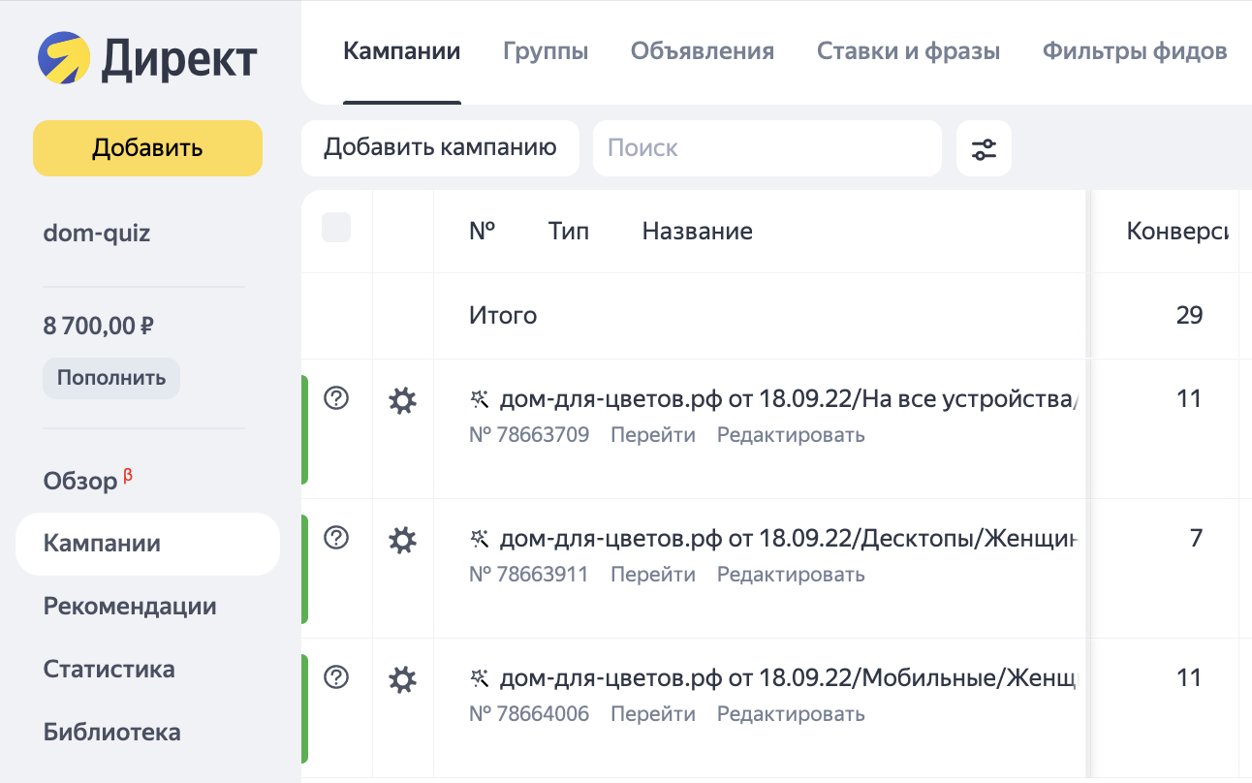Viewport: 1252px width, 783px height.
Task: Click the Yandex Direct logo icon
Action: point(64,58)
